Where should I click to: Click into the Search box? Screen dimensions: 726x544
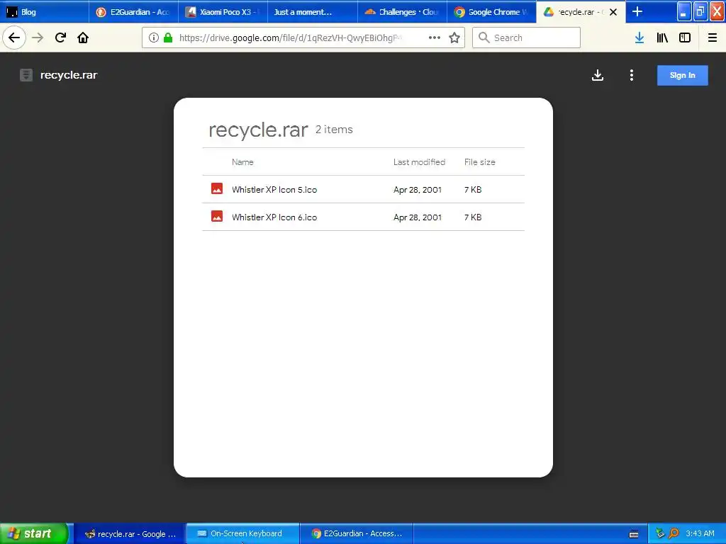(x=527, y=38)
